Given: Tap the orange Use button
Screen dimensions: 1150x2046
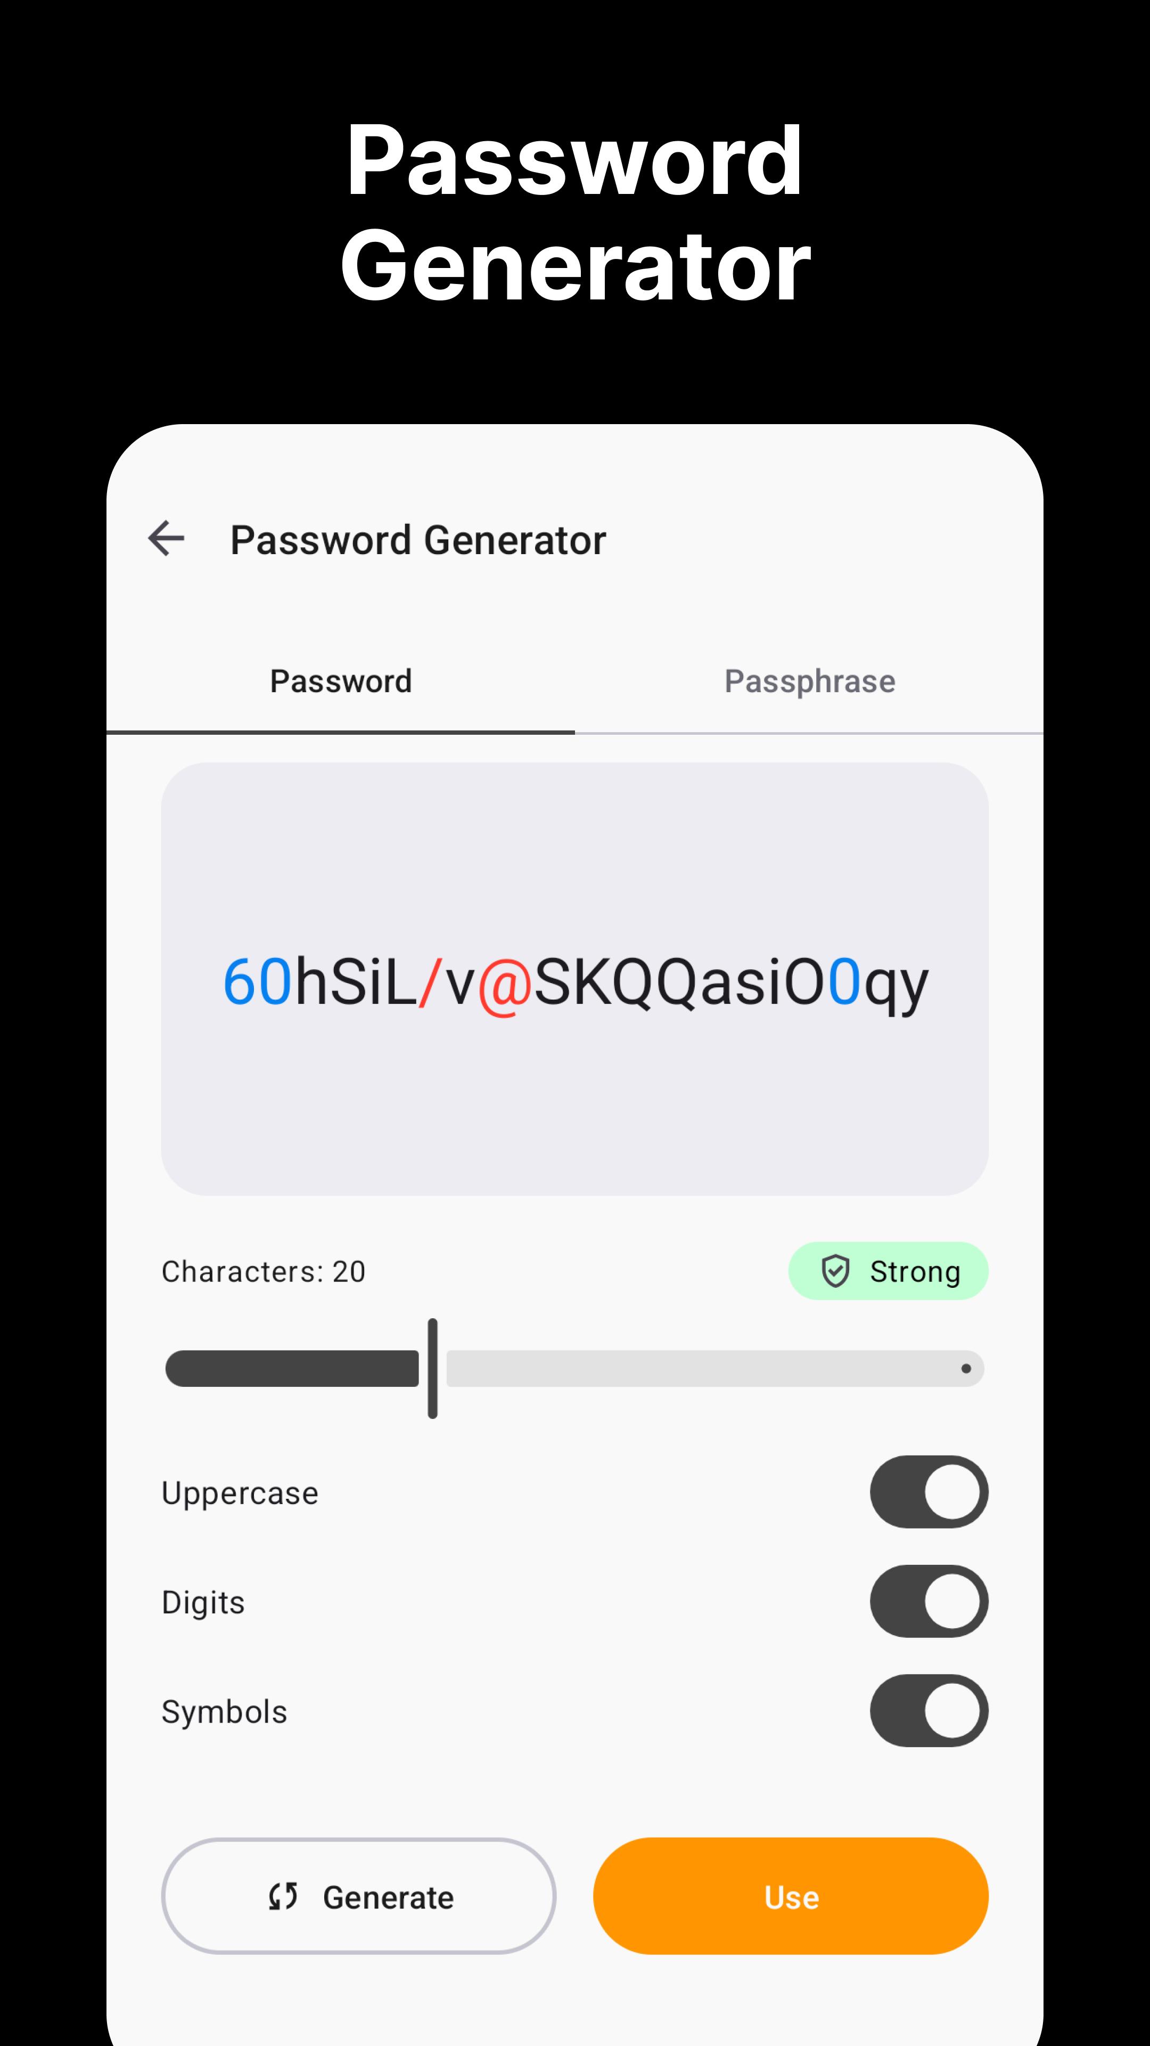Looking at the screenshot, I should 791,1897.
